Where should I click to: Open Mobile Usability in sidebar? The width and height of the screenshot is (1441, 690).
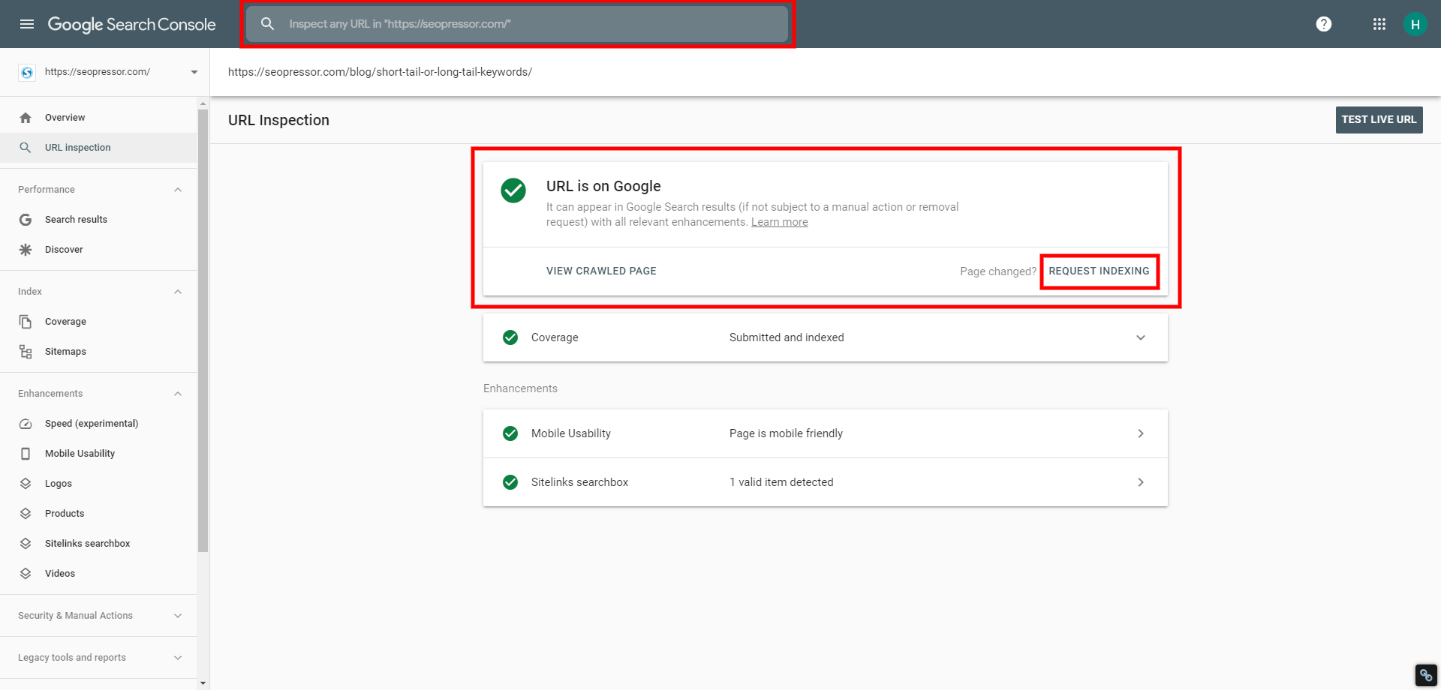pyautogui.click(x=98, y=454)
